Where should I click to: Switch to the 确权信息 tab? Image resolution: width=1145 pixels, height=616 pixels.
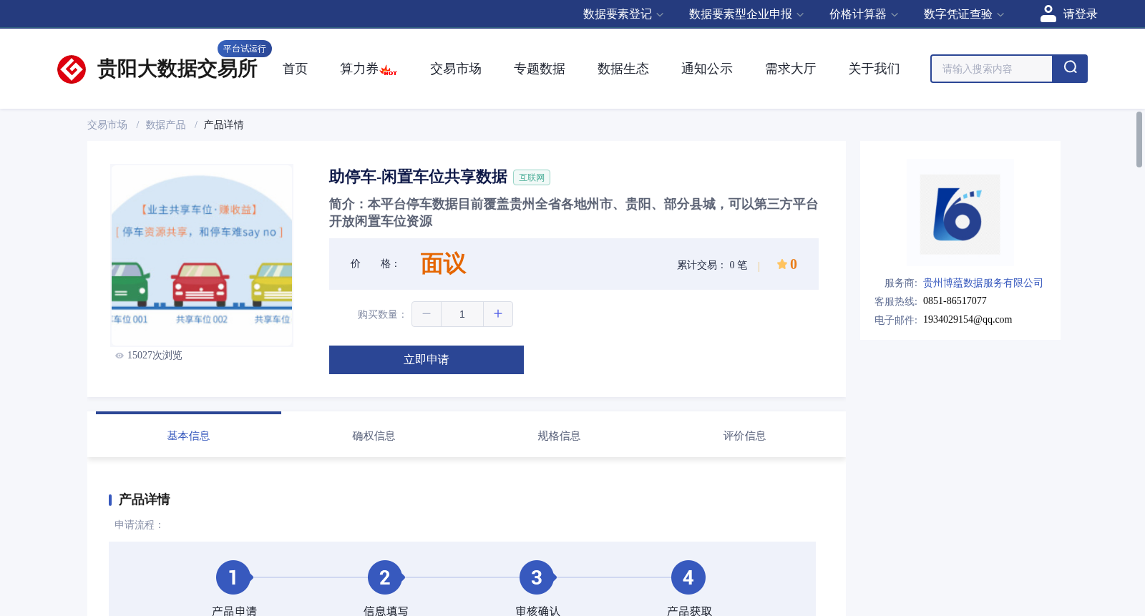point(374,436)
